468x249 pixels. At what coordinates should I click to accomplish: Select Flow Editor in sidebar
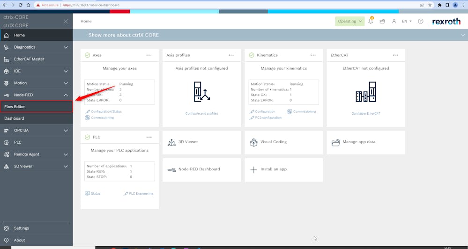[x=36, y=106]
